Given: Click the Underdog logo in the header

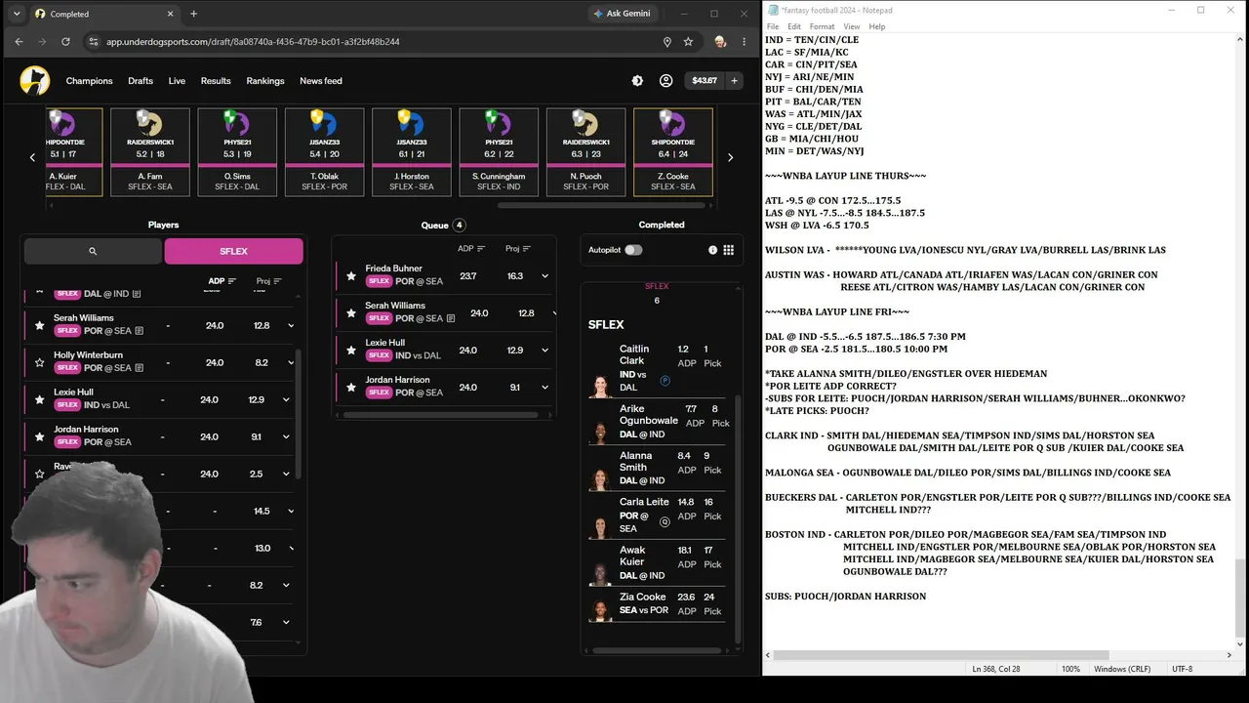Looking at the screenshot, I should tap(35, 81).
